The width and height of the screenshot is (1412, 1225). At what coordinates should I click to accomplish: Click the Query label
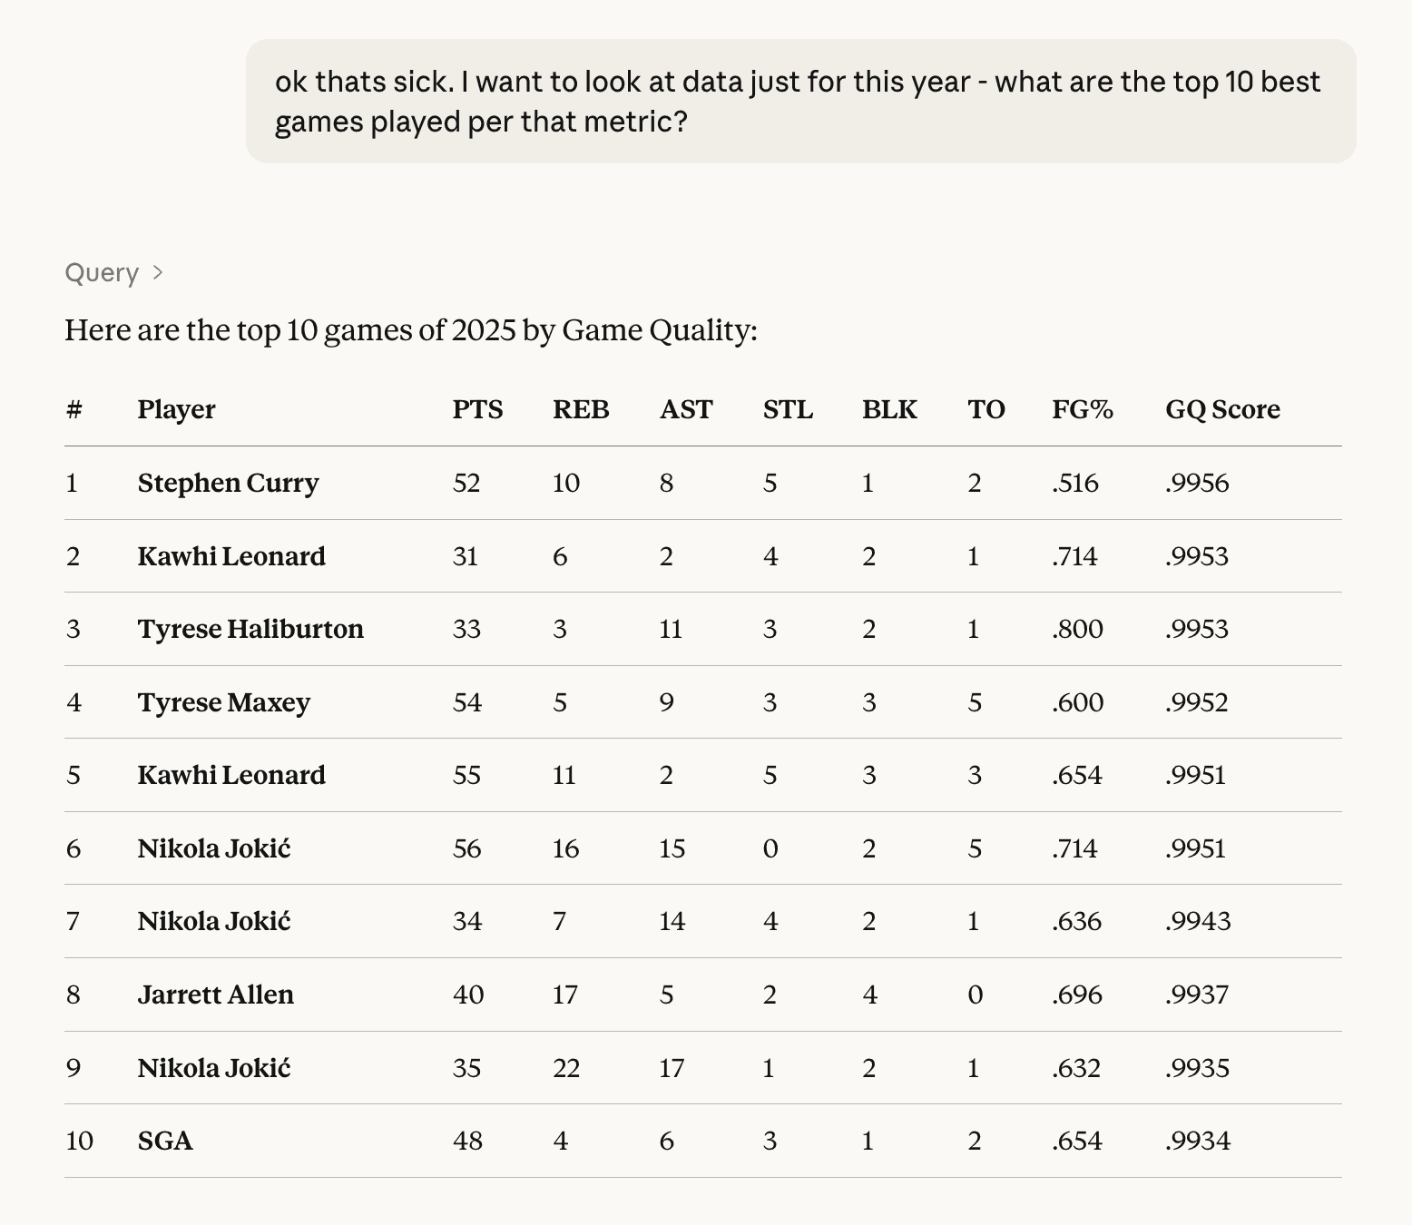[102, 272]
